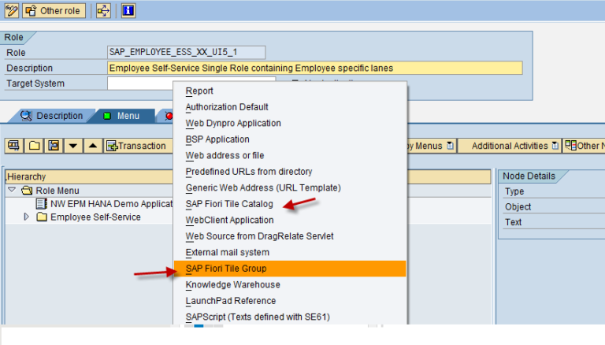Click the Transaction button
The width and height of the screenshot is (605, 345).
click(138, 146)
